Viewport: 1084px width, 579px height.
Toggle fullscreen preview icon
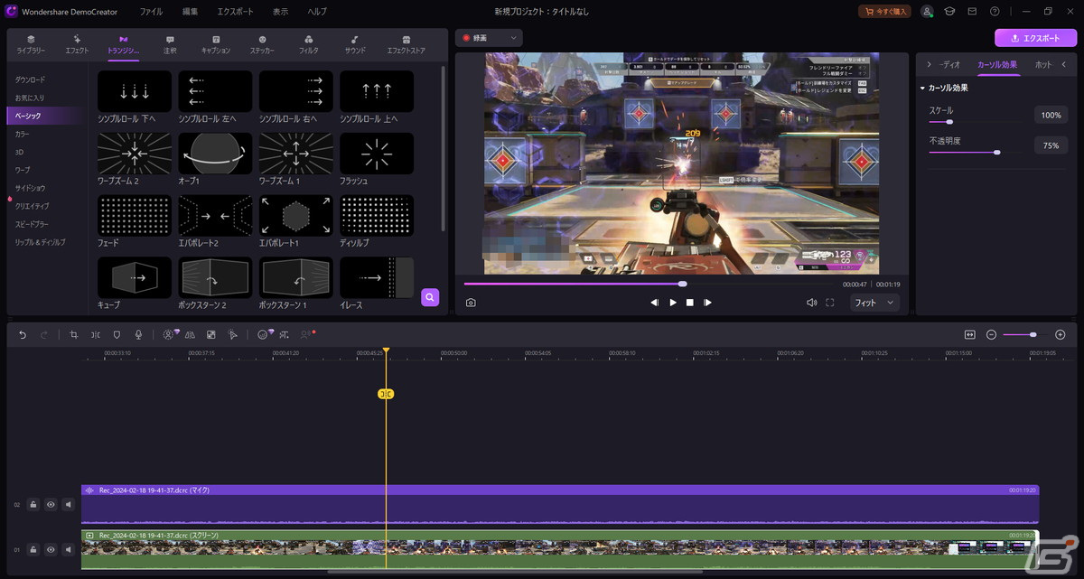click(829, 303)
